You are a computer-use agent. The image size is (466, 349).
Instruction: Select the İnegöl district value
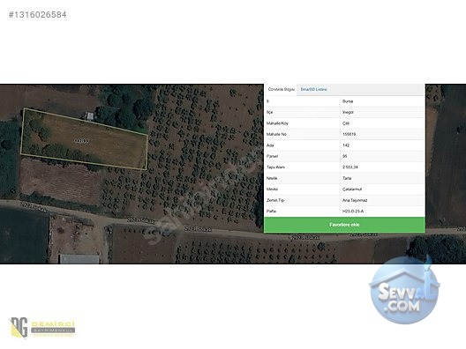348,112
